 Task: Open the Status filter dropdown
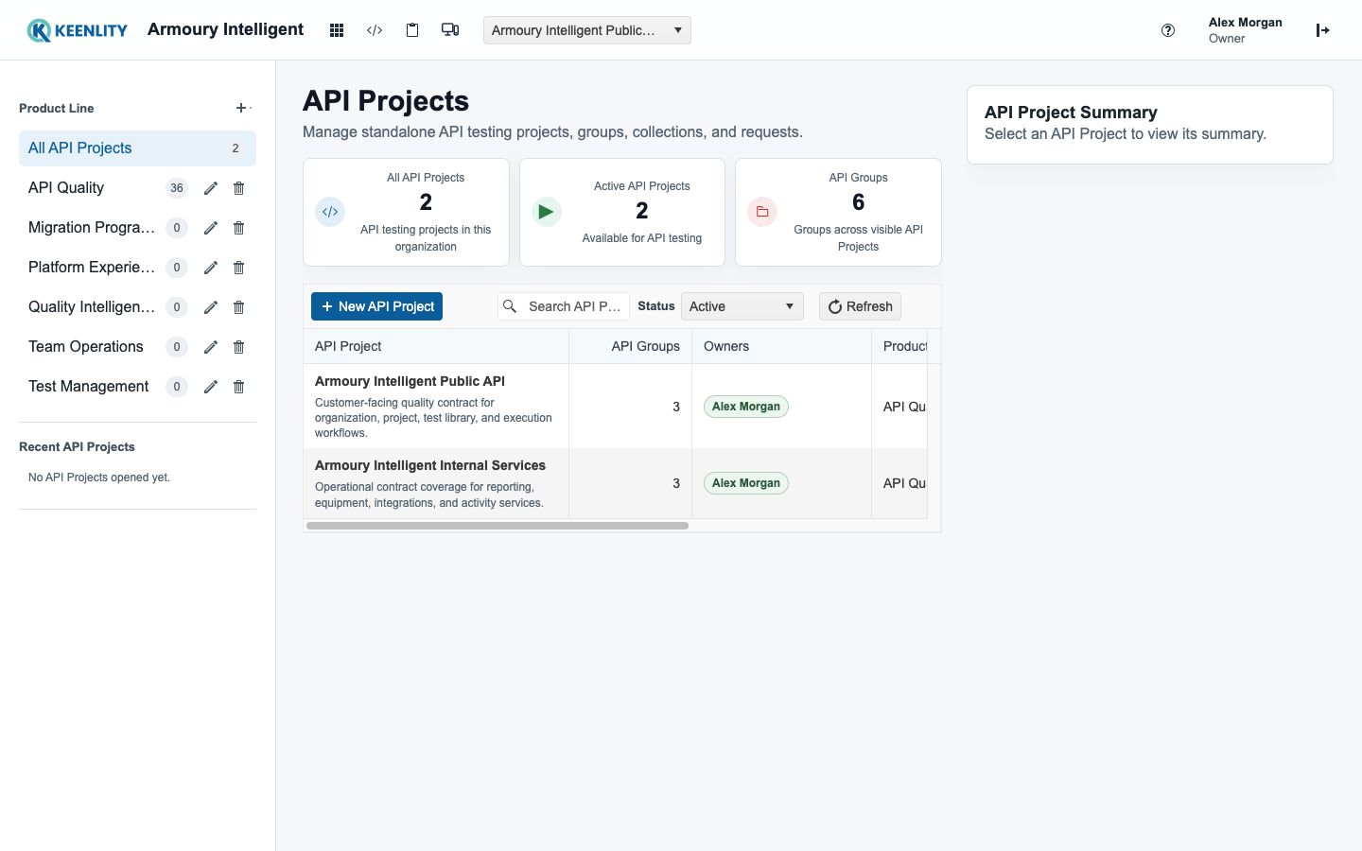pyautogui.click(x=742, y=306)
